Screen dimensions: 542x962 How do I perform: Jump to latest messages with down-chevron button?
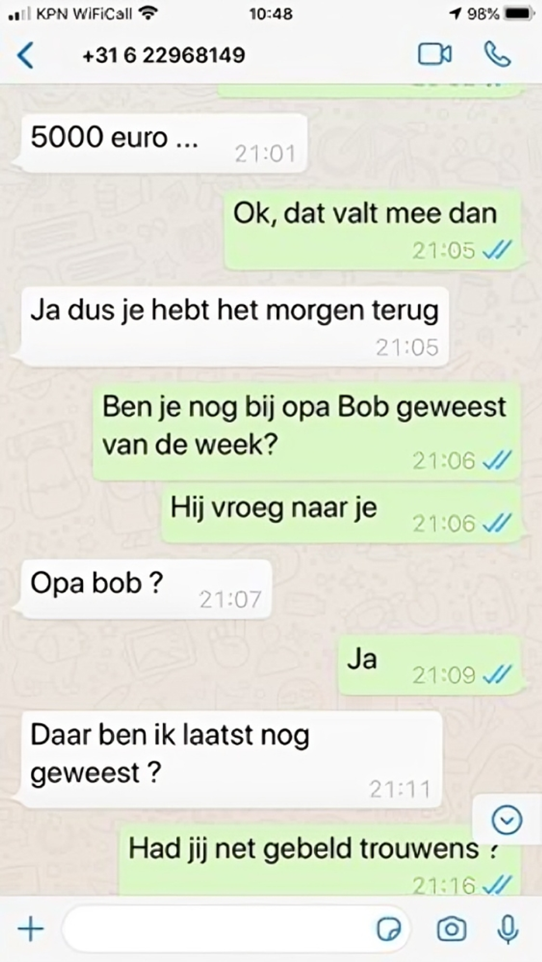pyautogui.click(x=507, y=820)
